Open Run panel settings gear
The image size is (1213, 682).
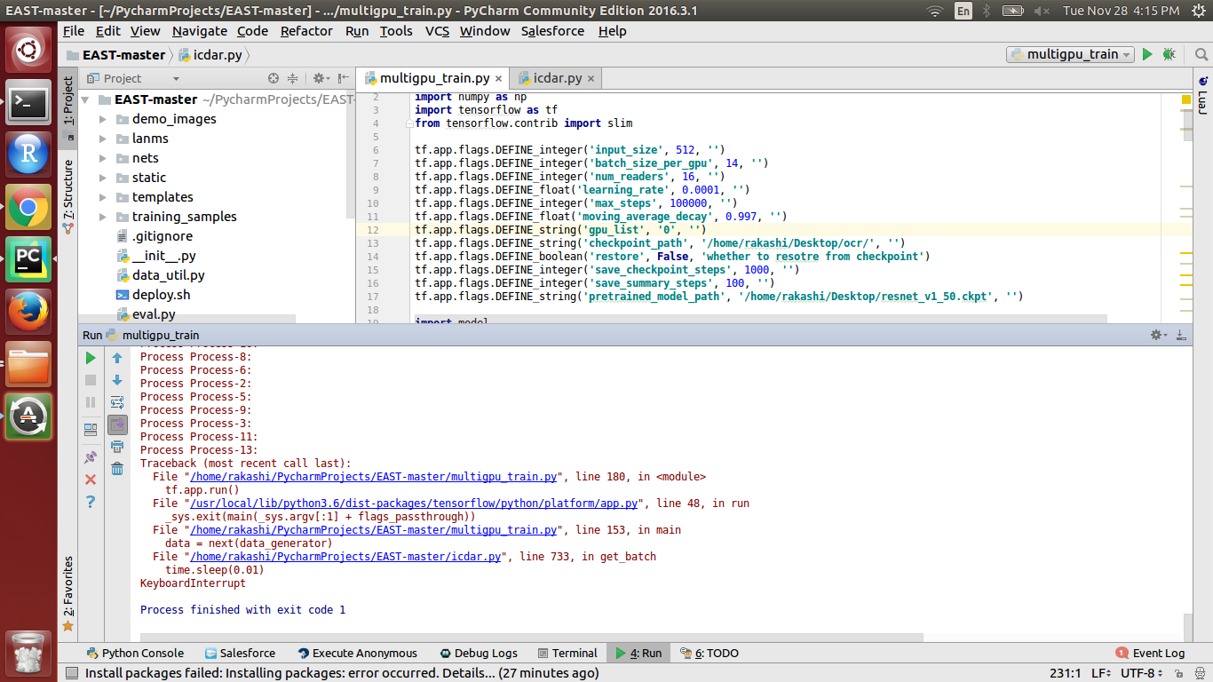tap(1155, 335)
